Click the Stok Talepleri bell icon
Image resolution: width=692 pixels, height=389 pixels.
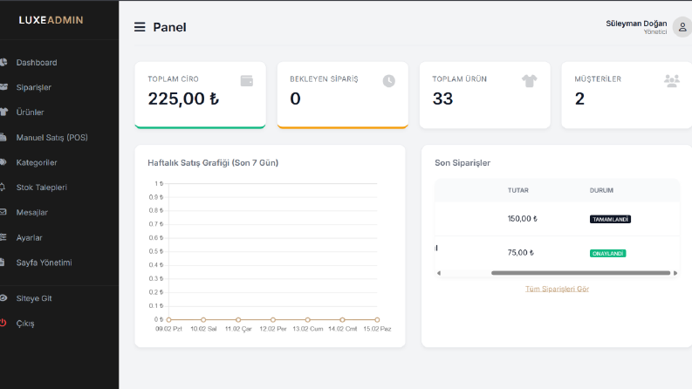3,187
